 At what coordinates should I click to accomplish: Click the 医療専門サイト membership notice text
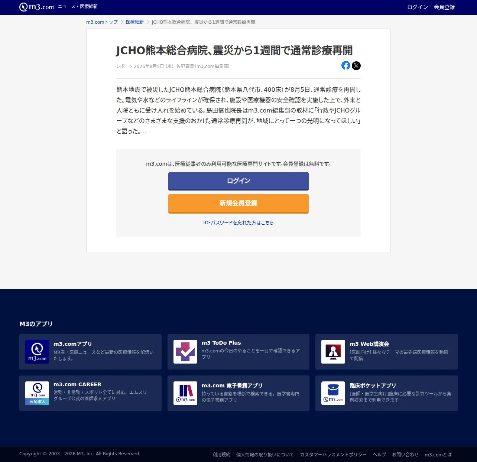click(x=238, y=164)
